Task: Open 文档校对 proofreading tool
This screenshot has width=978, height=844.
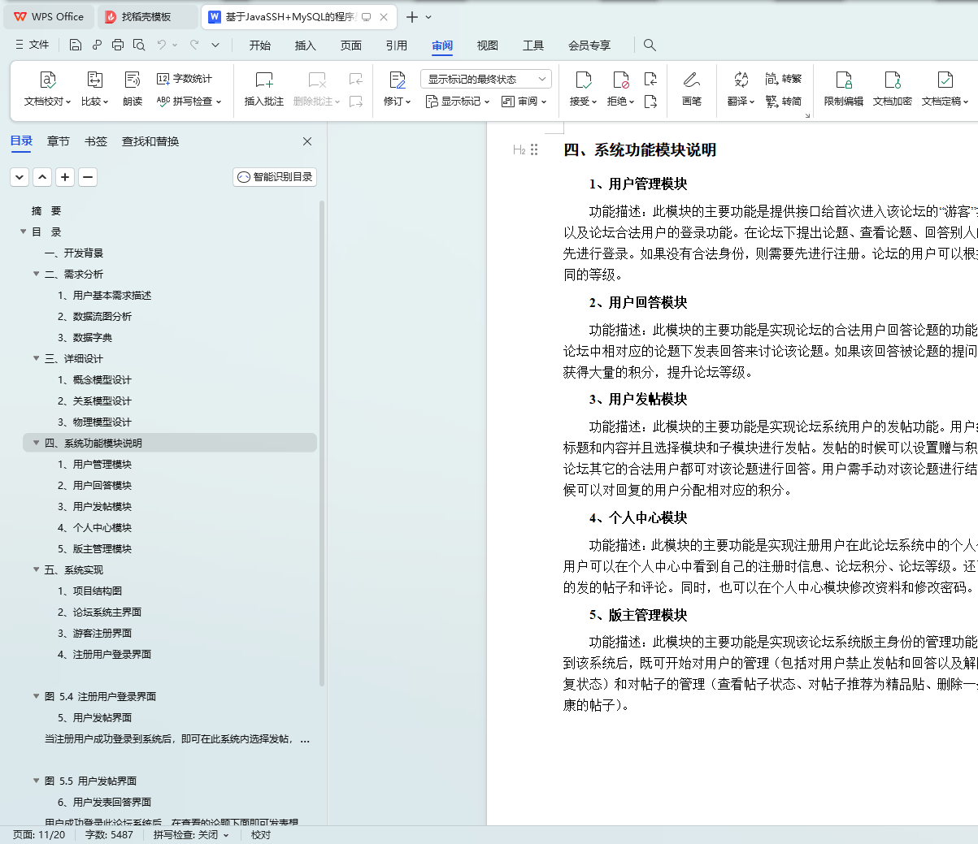Action: point(47,89)
